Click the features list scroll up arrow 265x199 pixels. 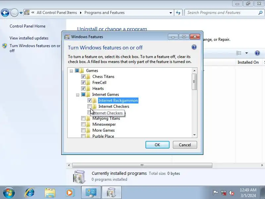tap(194, 70)
